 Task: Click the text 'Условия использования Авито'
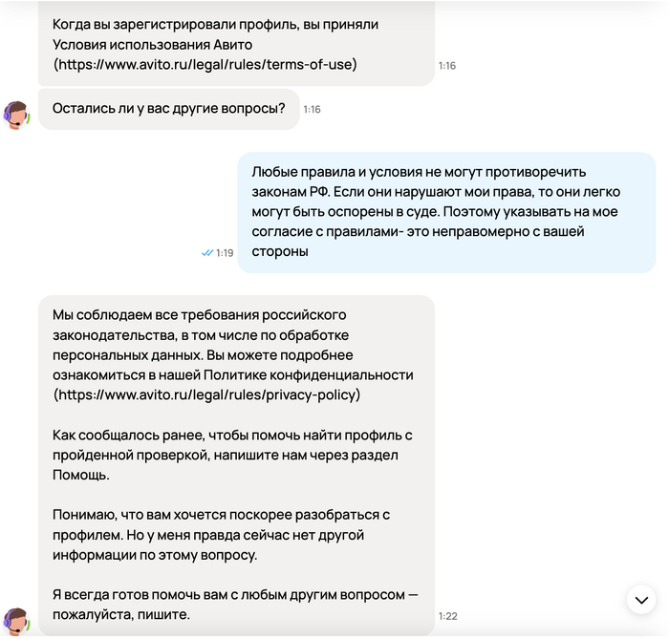tap(152, 45)
